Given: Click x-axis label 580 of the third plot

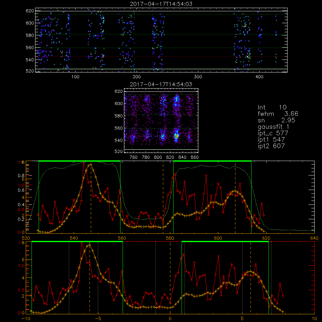Looking at the screenshot, I should [170, 238].
